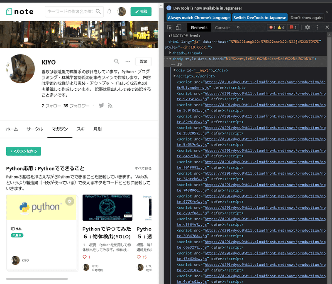Click the gear icon on python magazine card
Viewport: 332px width, 284px height.
tap(70, 201)
